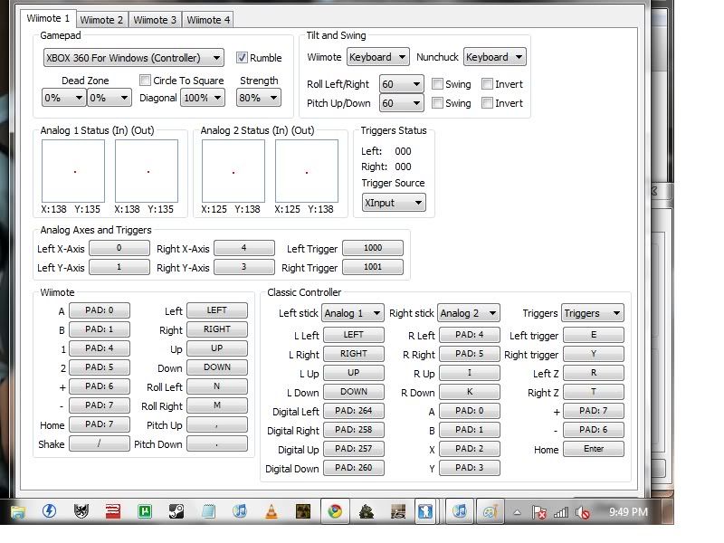Remap Classic Controller L Left button
This screenshot has width=724, height=543.
coord(354,335)
